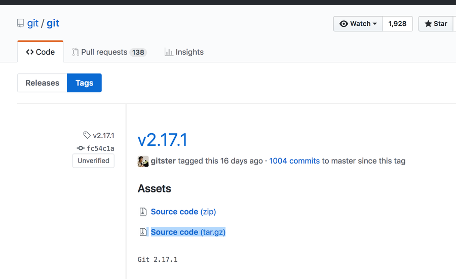Viewport: 456px width, 279px height.
Task: Switch to the Code tab
Action: pos(41,52)
